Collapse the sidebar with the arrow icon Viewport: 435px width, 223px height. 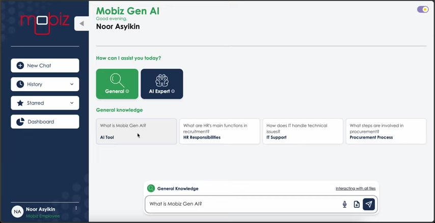coord(81,23)
